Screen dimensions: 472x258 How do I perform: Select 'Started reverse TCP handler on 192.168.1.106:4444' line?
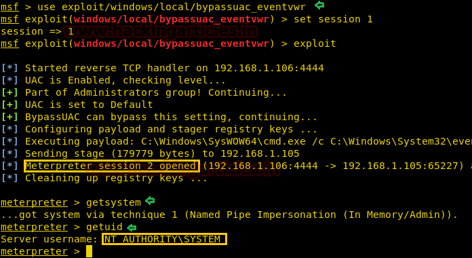coord(174,68)
